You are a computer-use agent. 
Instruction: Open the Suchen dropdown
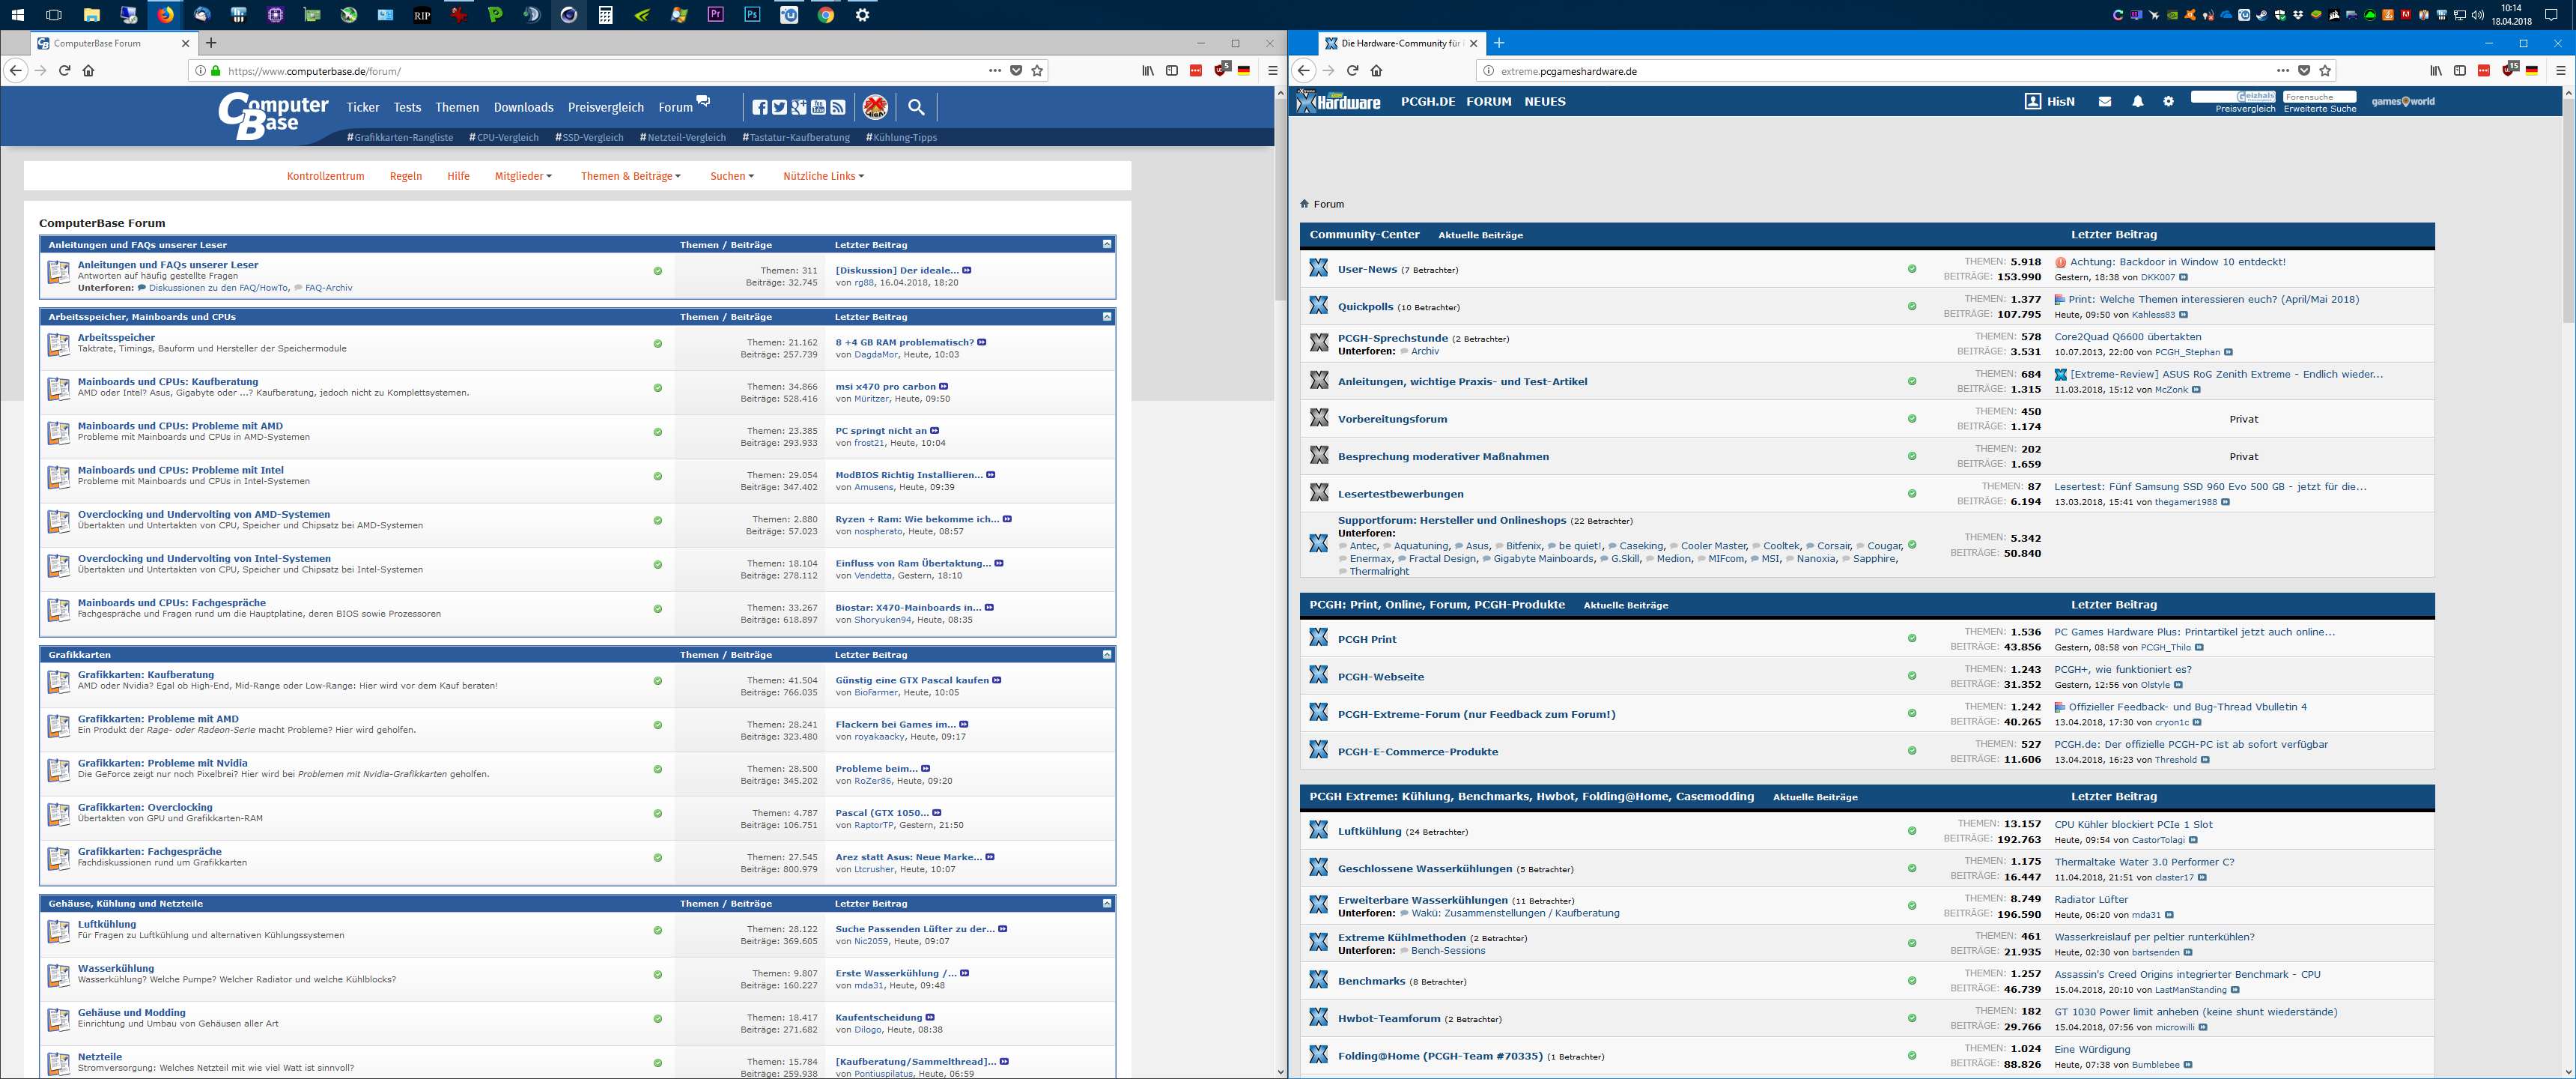click(731, 176)
